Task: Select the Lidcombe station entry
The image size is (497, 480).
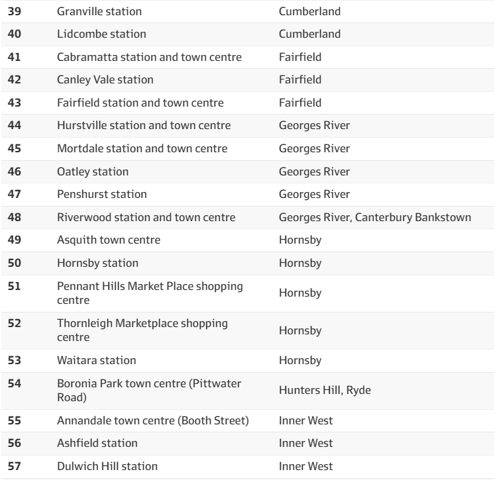Action: [101, 34]
